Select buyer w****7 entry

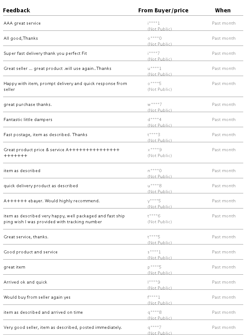[154, 105]
